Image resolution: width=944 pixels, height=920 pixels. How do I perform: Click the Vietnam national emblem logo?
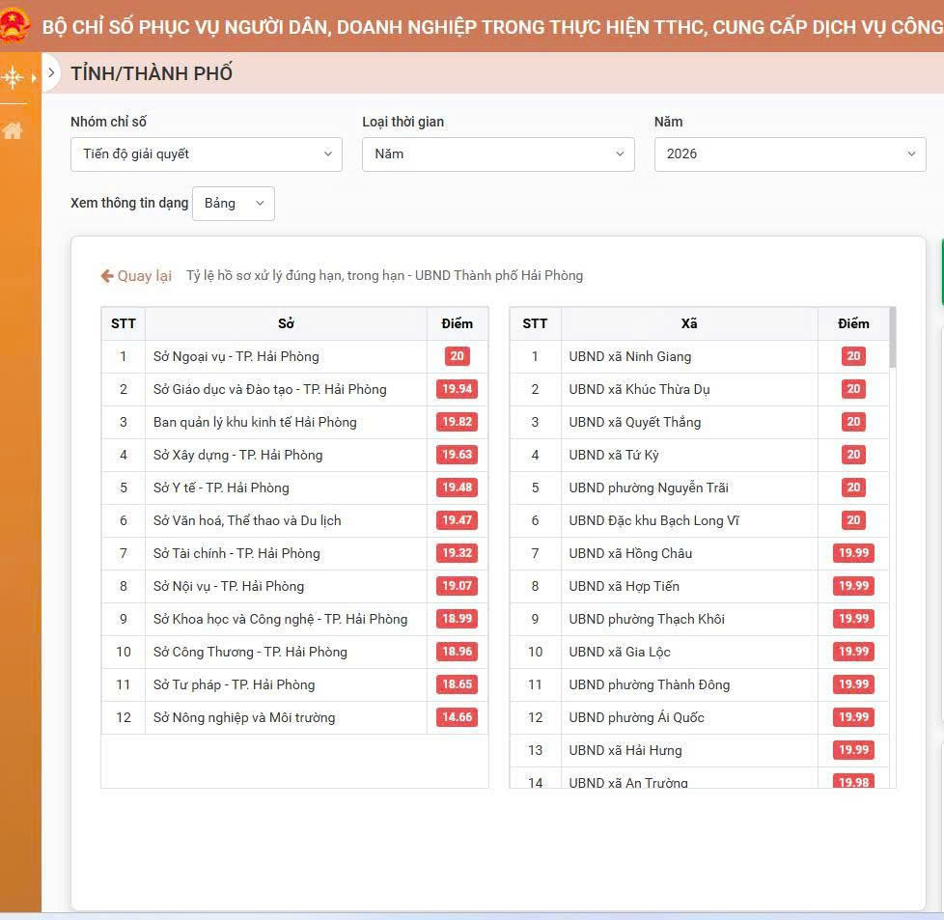14,26
